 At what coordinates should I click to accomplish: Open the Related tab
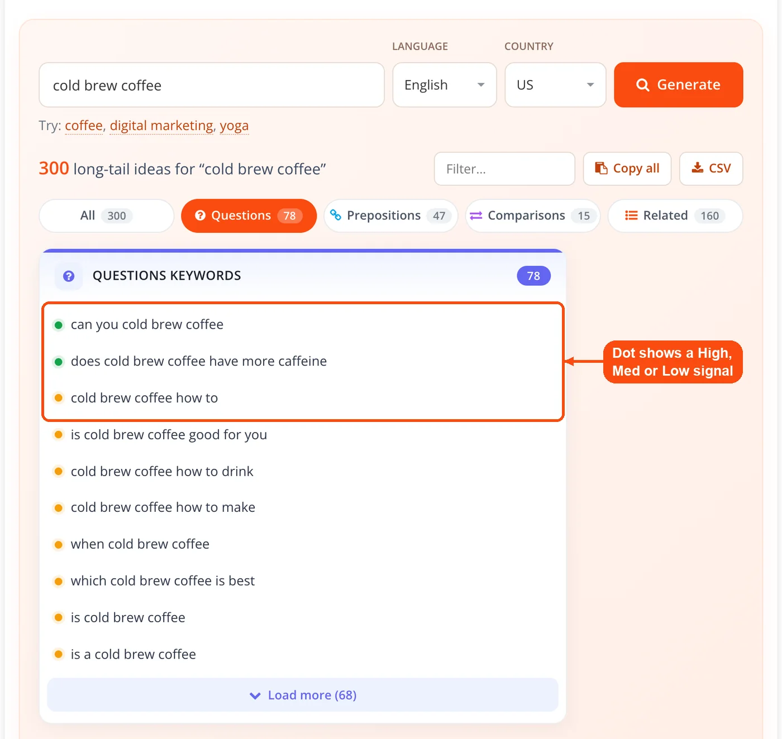click(675, 215)
